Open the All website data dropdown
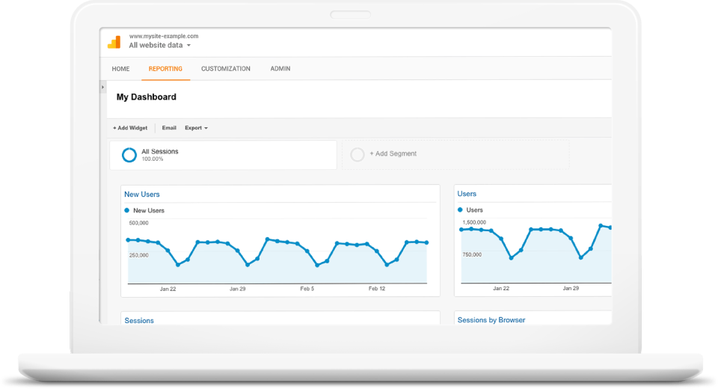The height and width of the screenshot is (389, 718). pos(160,46)
